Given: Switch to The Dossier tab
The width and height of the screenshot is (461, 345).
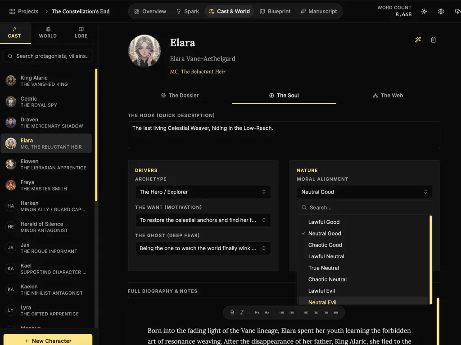Looking at the screenshot, I should tap(180, 95).
